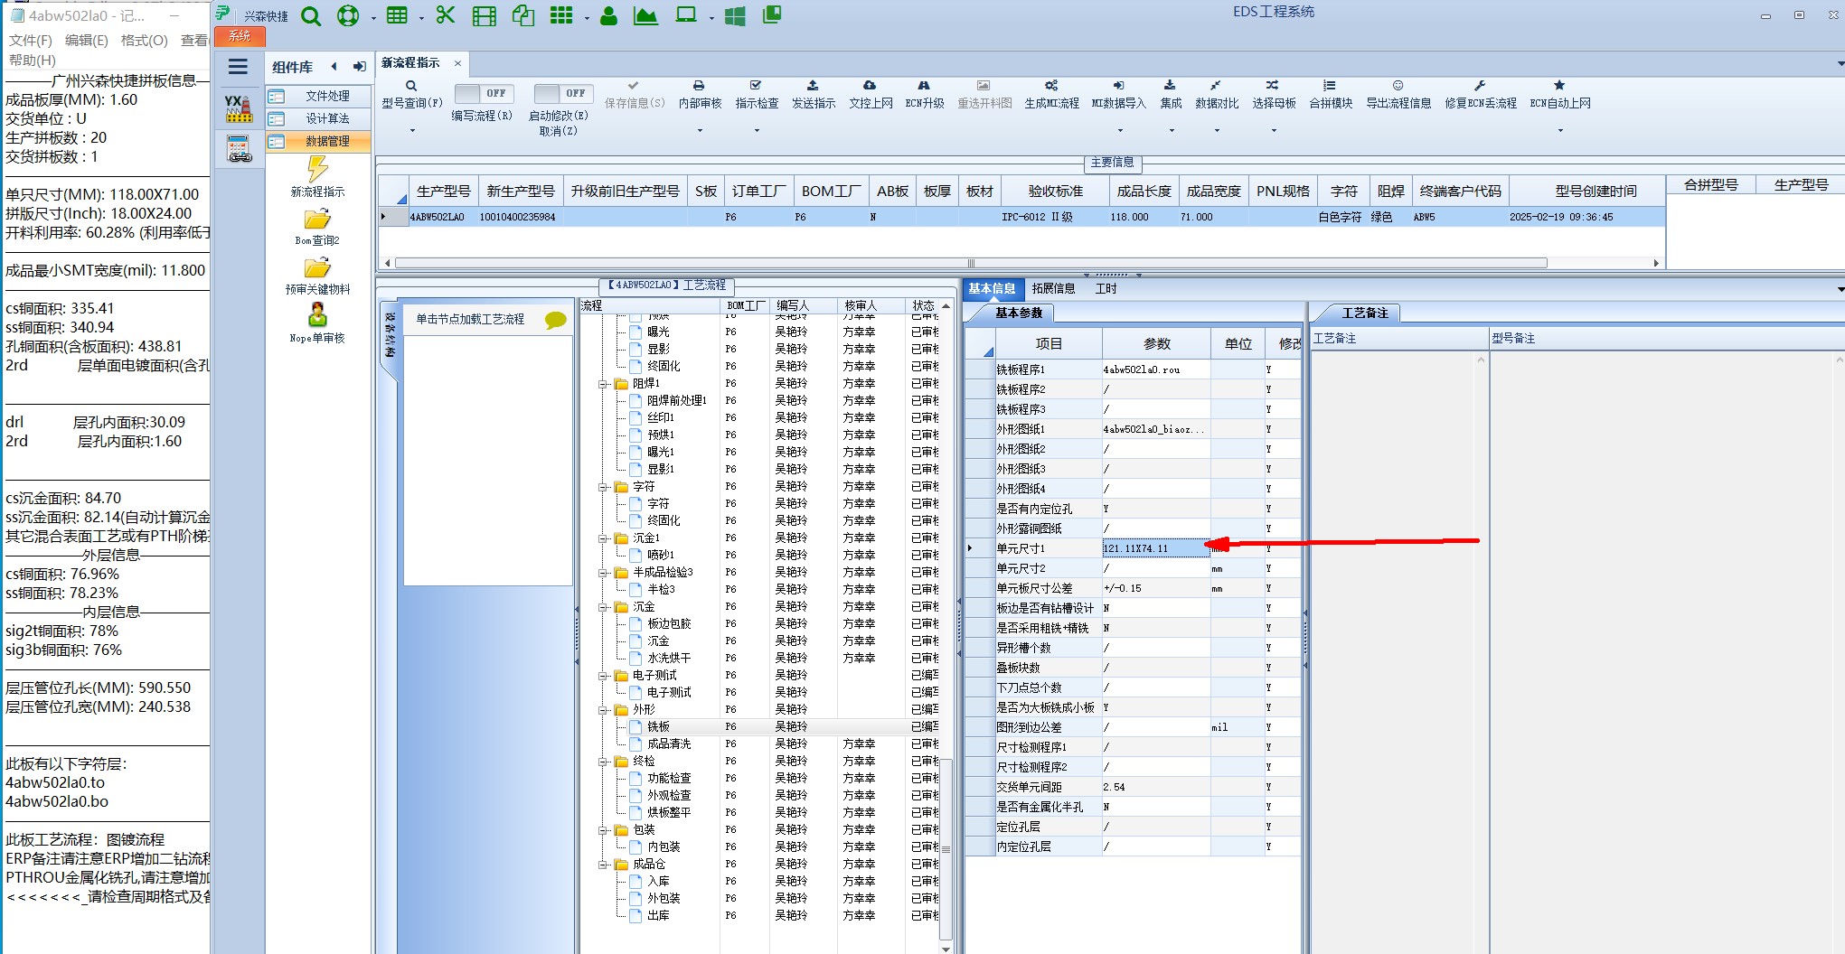Collapse the 半成品检验3 tree node
1845x954 pixels.
603,573
